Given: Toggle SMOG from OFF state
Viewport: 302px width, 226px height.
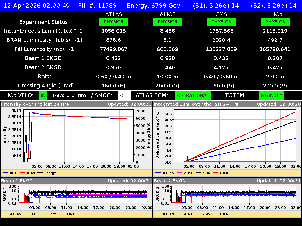Looking at the screenshot, I should click(x=124, y=95).
